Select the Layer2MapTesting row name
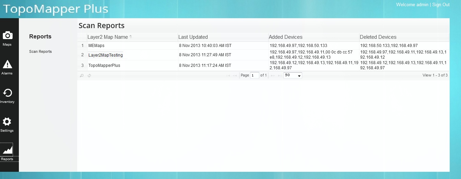 pyautogui.click(x=106, y=55)
